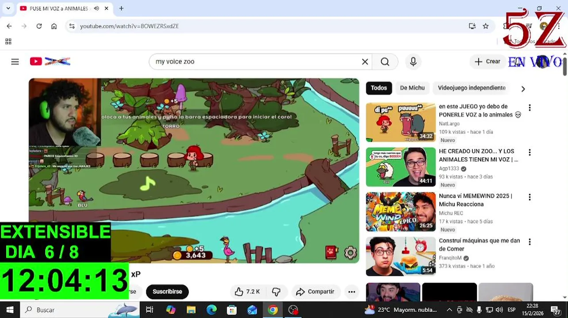568x318 pixels.
Task: Reload the current page
Action: [39, 26]
